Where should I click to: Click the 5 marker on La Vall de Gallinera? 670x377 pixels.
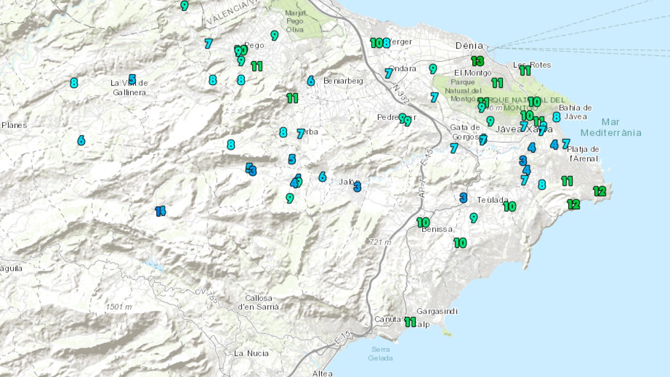132,79
